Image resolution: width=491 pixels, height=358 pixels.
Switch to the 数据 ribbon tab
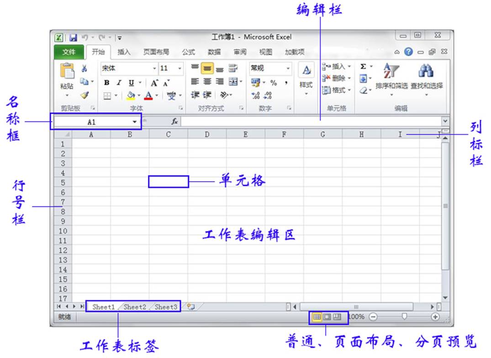pos(214,52)
